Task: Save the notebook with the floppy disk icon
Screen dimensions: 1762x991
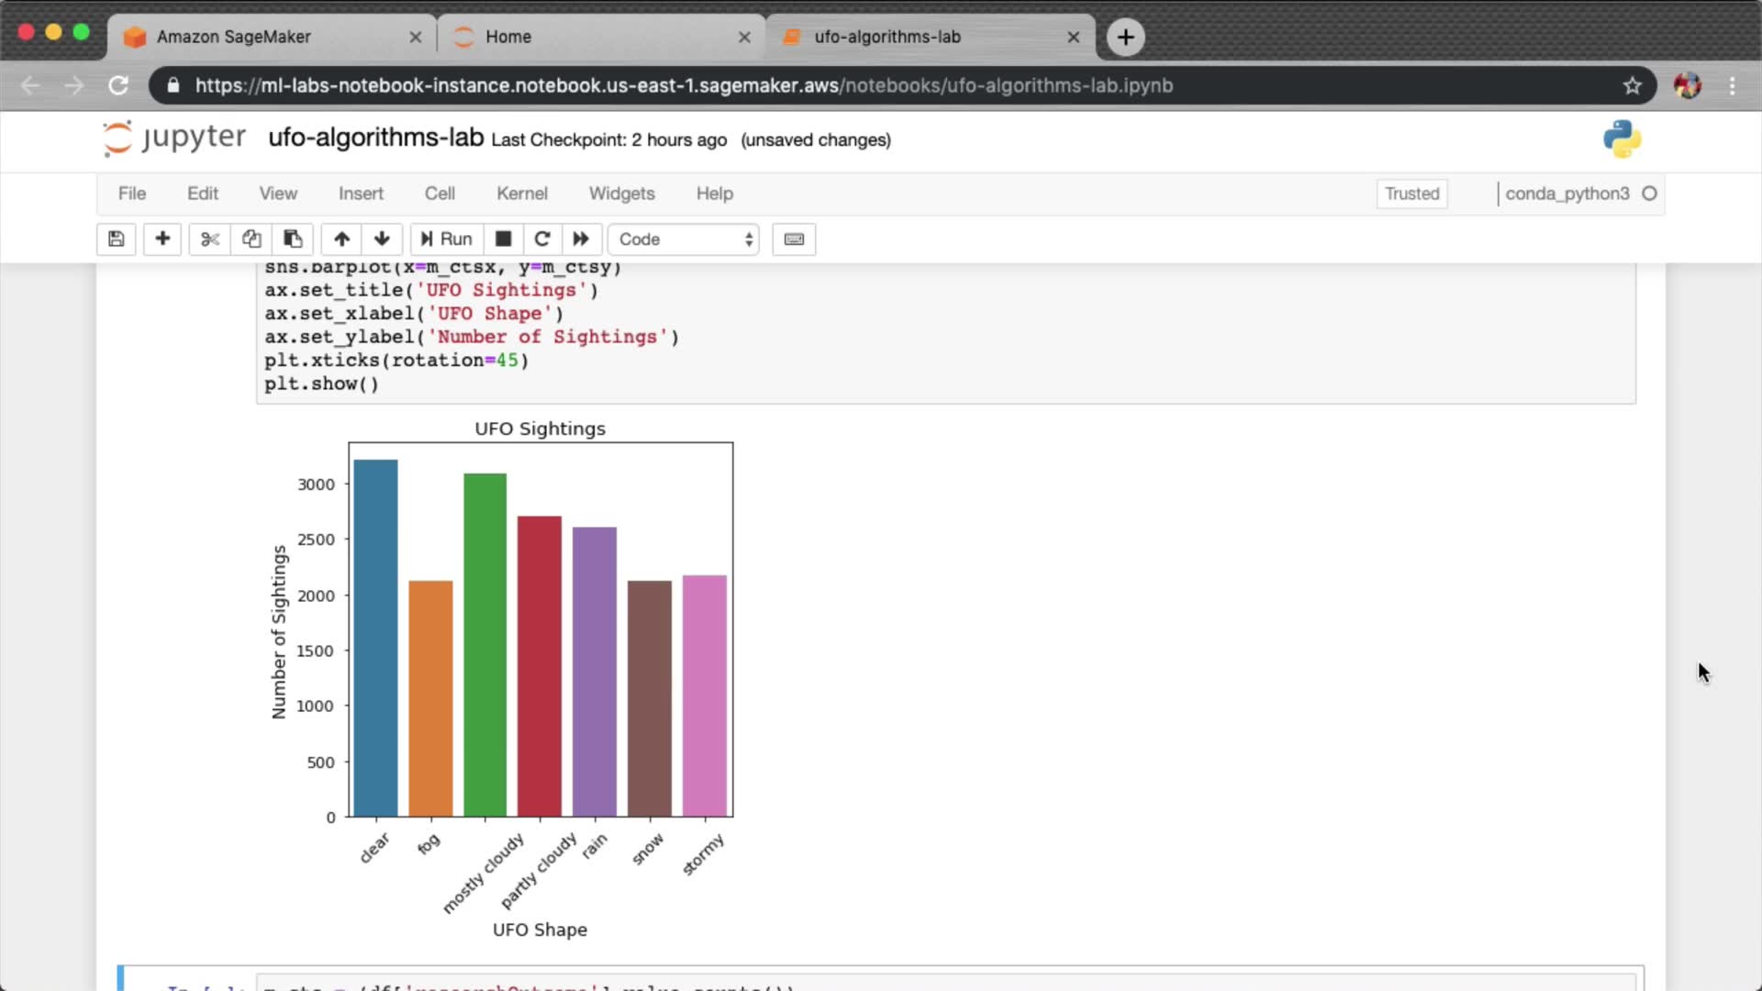Action: pos(116,239)
